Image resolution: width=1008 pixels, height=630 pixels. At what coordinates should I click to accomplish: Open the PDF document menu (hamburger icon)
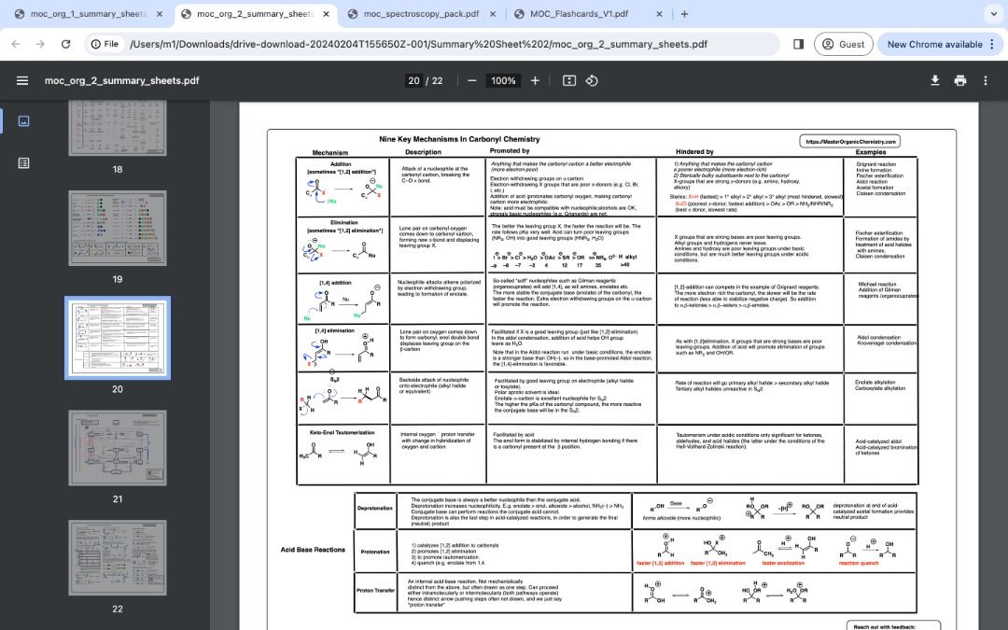(x=24, y=80)
